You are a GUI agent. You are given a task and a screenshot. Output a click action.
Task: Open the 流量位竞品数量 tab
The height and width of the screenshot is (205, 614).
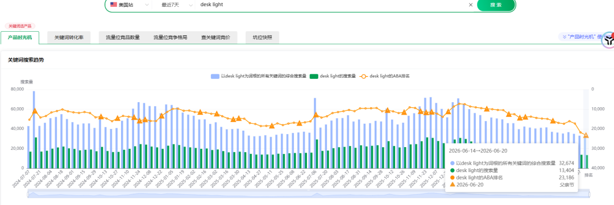[123, 37]
